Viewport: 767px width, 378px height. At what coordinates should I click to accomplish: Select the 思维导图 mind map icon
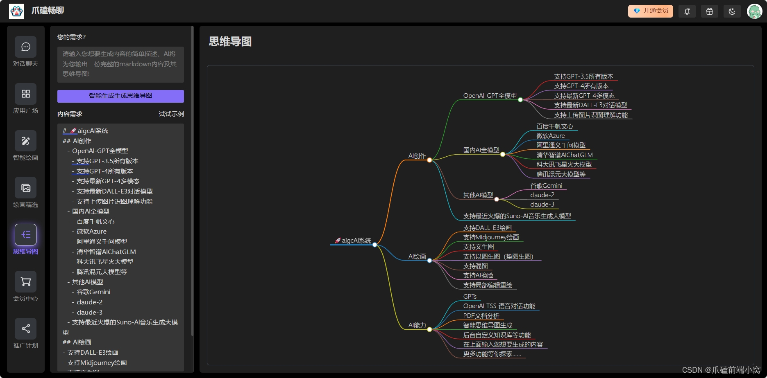25,235
